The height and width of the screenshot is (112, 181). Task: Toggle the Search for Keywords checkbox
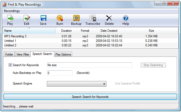[10, 65]
